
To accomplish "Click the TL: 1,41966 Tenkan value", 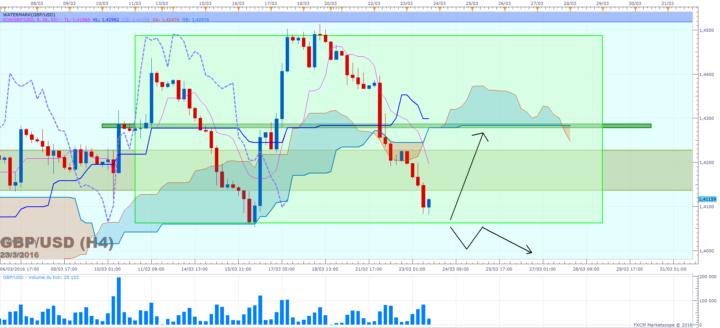I will coord(77,20).
